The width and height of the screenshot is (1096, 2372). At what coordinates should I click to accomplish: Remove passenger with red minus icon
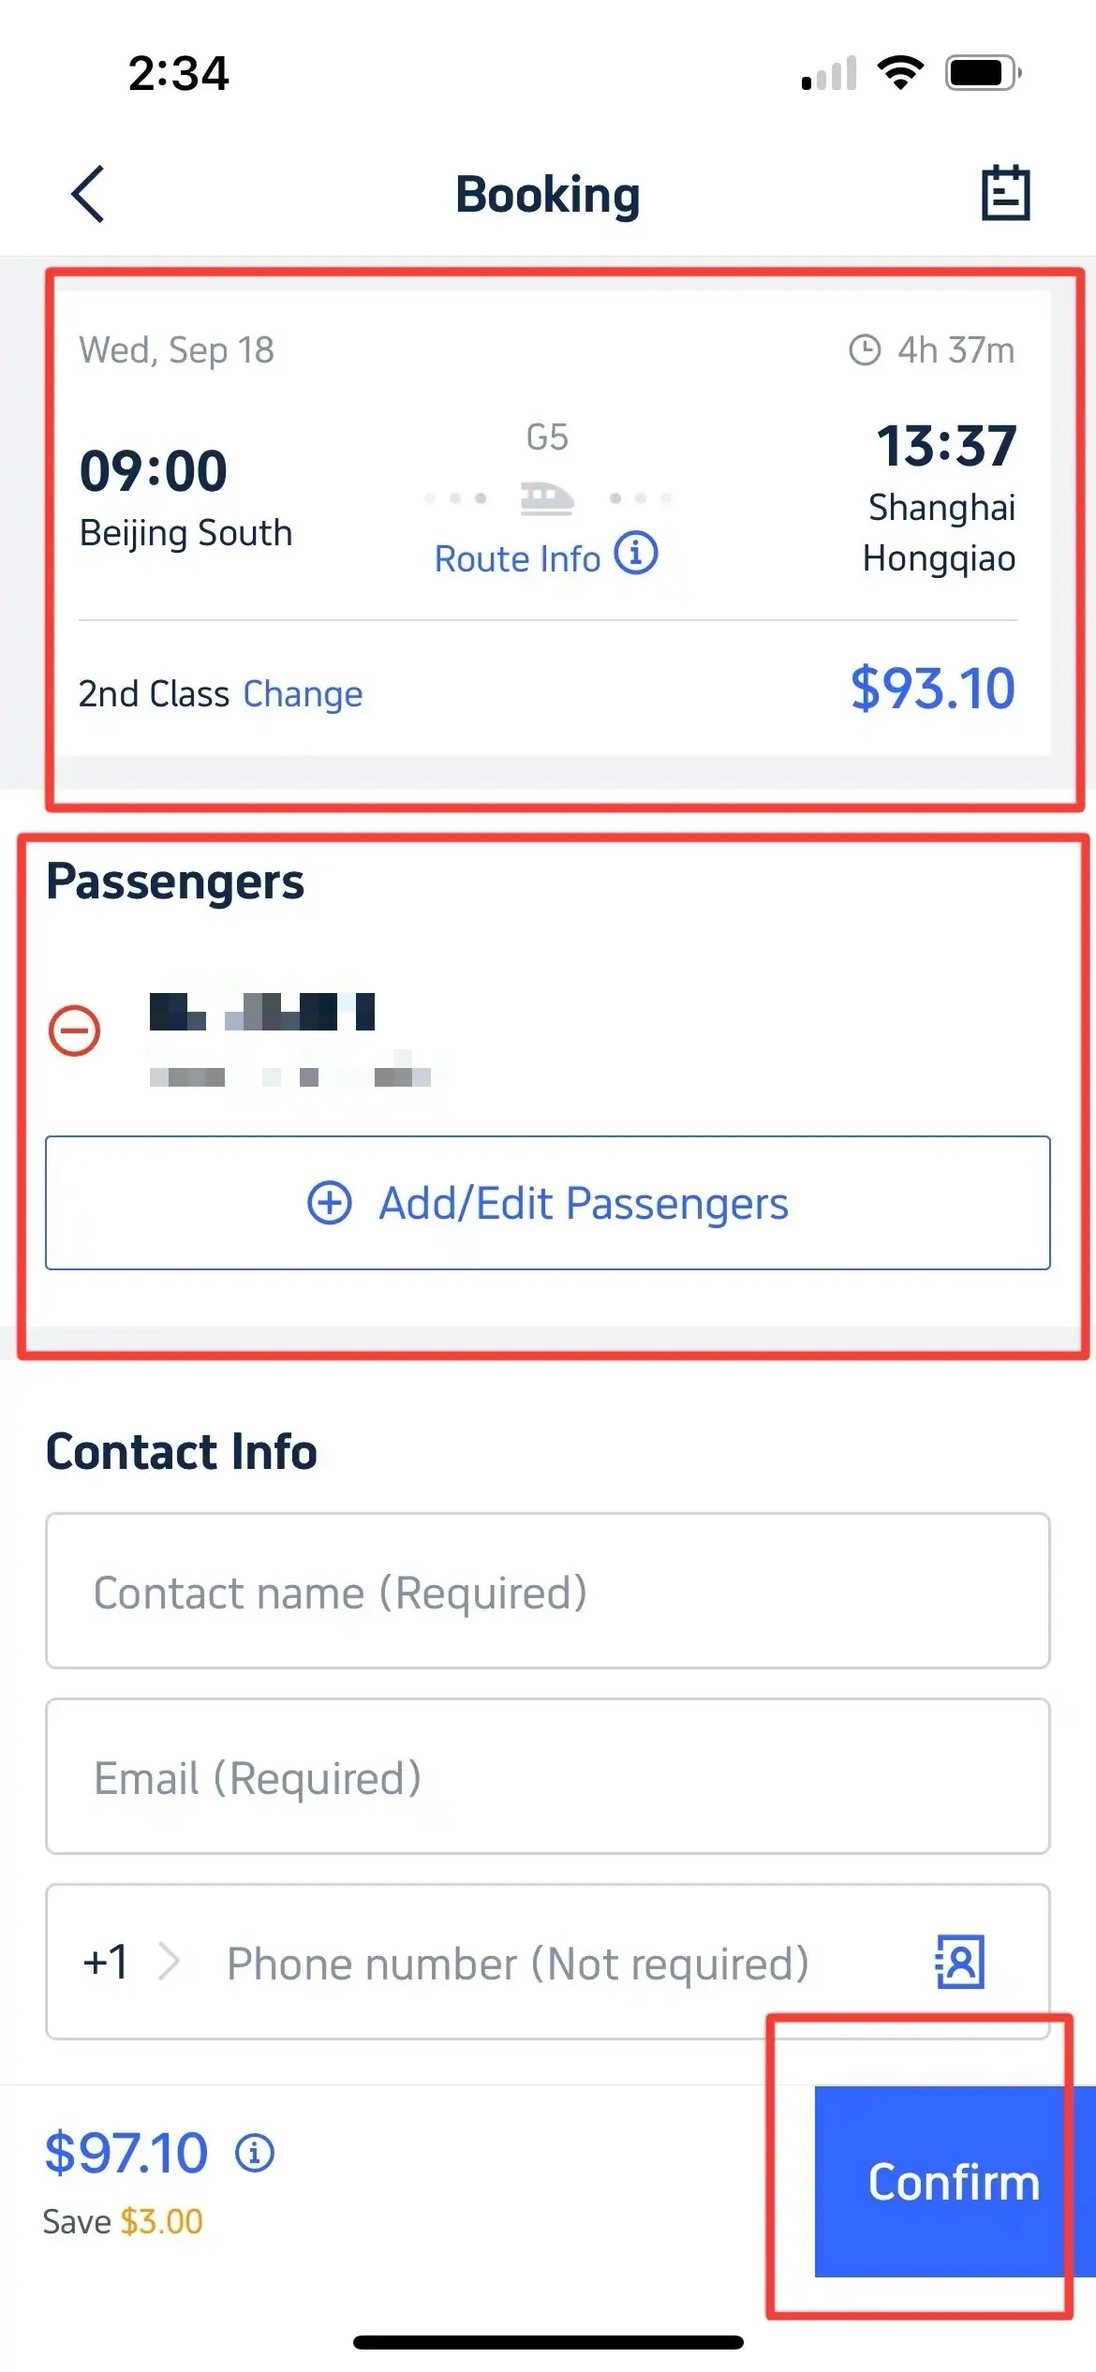75,1031
